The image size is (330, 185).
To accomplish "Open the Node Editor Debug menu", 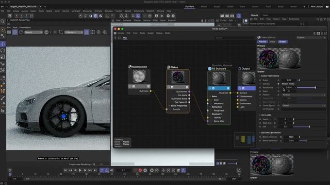I will pyautogui.click(x=159, y=33).
